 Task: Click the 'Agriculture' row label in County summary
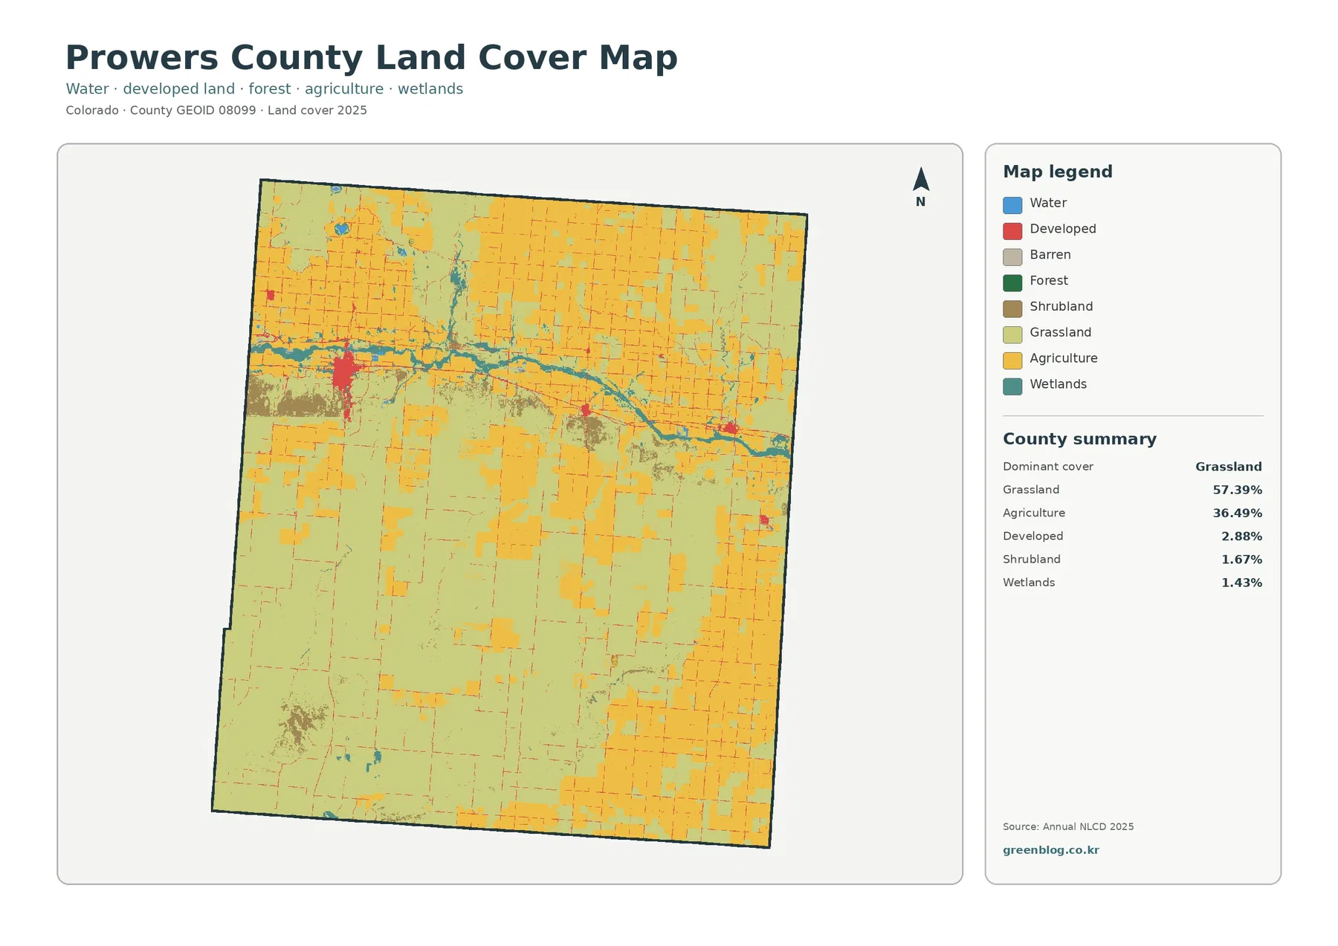coord(1034,513)
